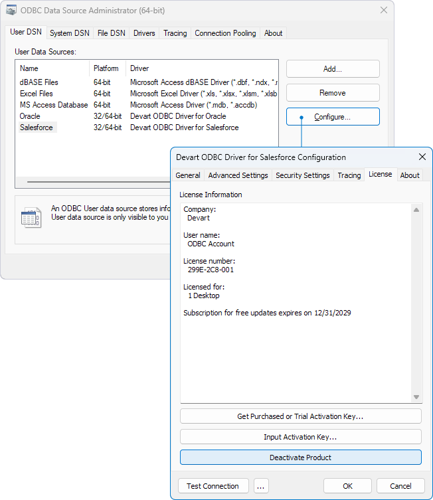The image size is (433, 500).
Task: Click the ODBC Data Source Administrator title icon
Action: (x=11, y=11)
